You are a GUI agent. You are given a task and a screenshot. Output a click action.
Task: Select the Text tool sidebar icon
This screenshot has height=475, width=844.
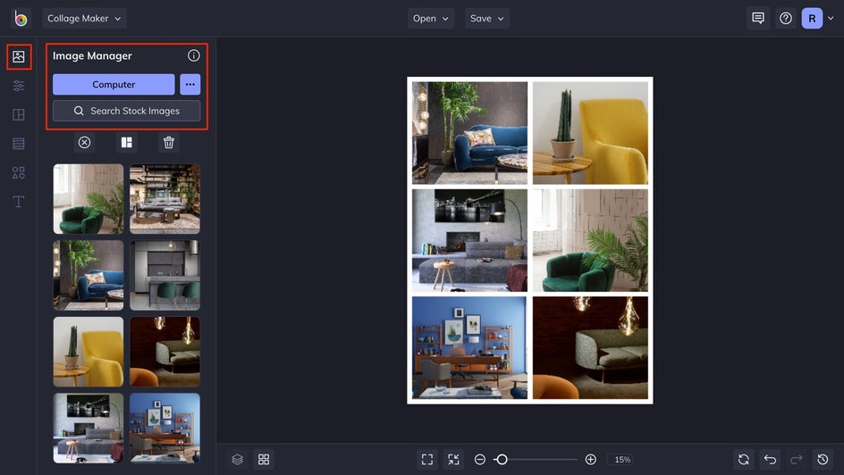click(x=19, y=202)
